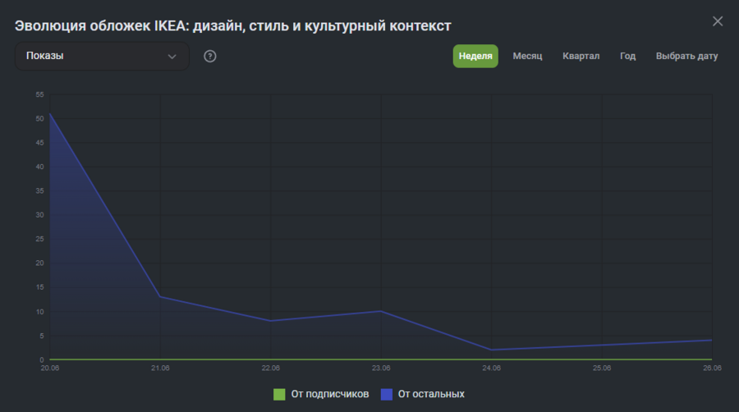The height and width of the screenshot is (412, 739).
Task: Click the 30 y-axis value label
Action: click(39, 215)
